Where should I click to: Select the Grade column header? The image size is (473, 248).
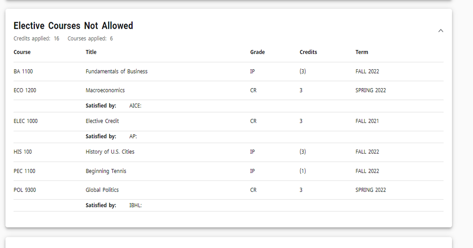257,52
